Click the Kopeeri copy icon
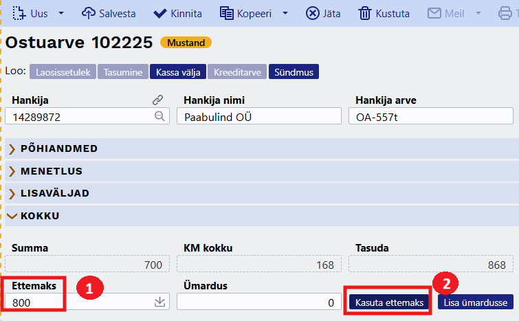The height and width of the screenshot is (321, 519). [x=227, y=14]
